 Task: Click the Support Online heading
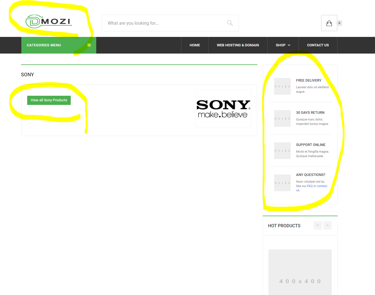[311, 145]
